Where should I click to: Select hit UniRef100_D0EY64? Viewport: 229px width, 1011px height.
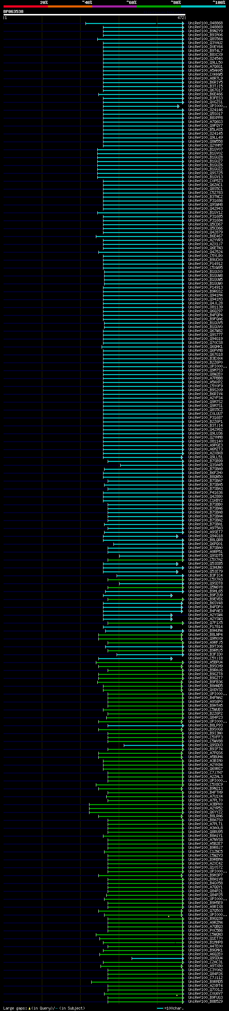tap(205, 47)
